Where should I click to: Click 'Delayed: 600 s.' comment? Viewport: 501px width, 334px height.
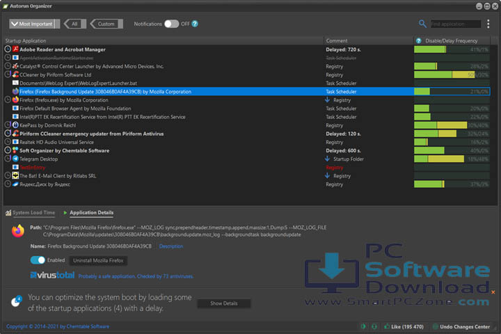coord(343,150)
